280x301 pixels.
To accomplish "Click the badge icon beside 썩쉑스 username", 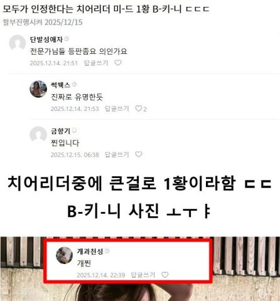I will pos(74,84).
